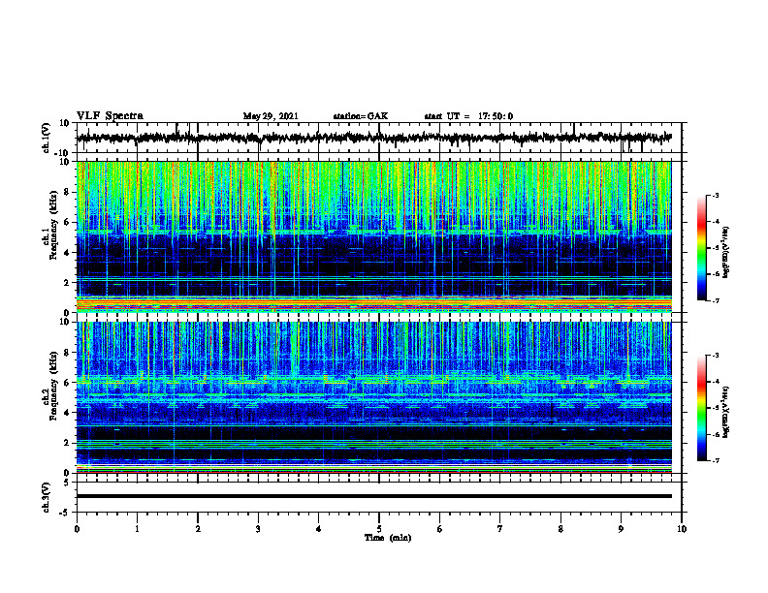Select the date label "May 29, 2021"
This screenshot has width=768, height=593.
[271, 116]
